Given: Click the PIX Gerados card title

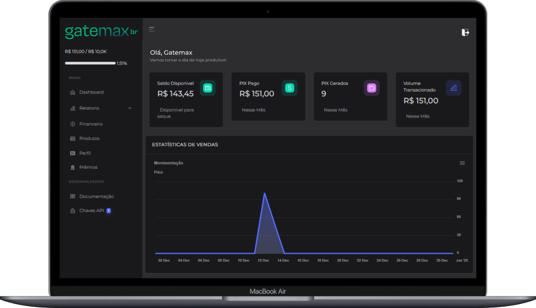Looking at the screenshot, I should [x=335, y=84].
